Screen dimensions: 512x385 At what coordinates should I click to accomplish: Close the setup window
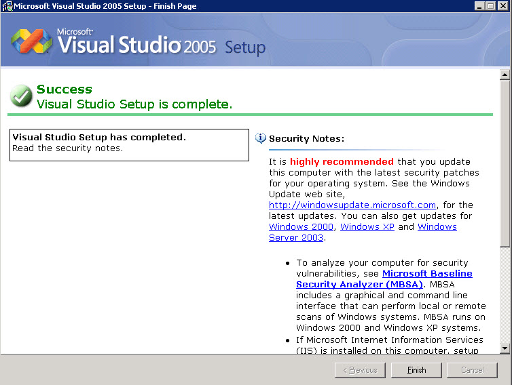(502, 6)
